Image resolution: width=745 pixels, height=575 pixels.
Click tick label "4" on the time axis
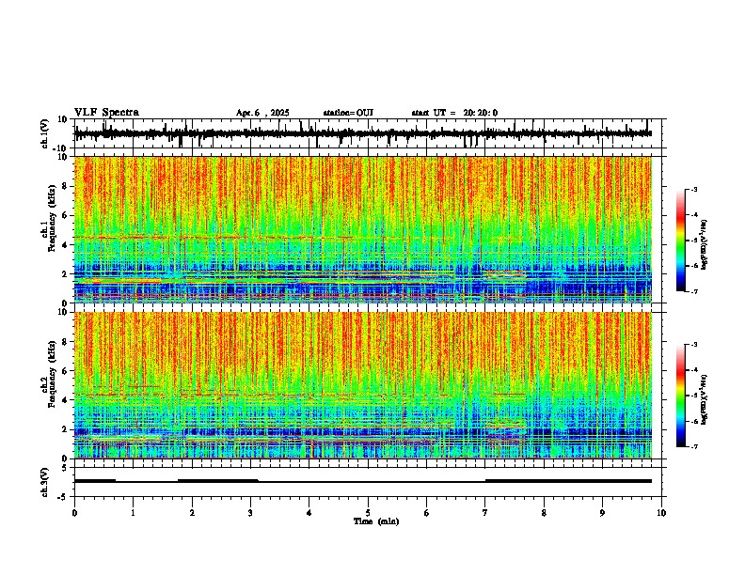point(309,513)
